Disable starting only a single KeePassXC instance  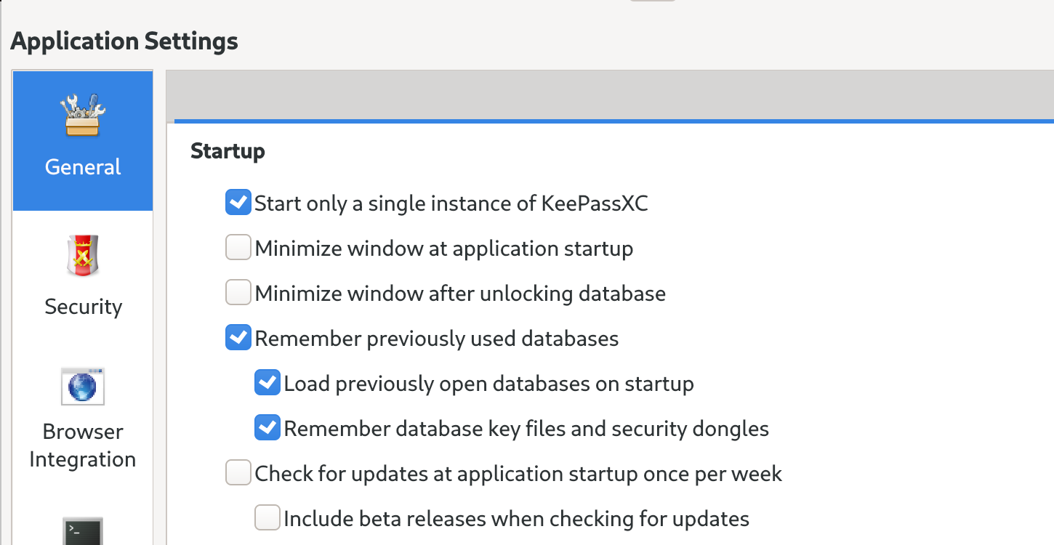pyautogui.click(x=238, y=202)
